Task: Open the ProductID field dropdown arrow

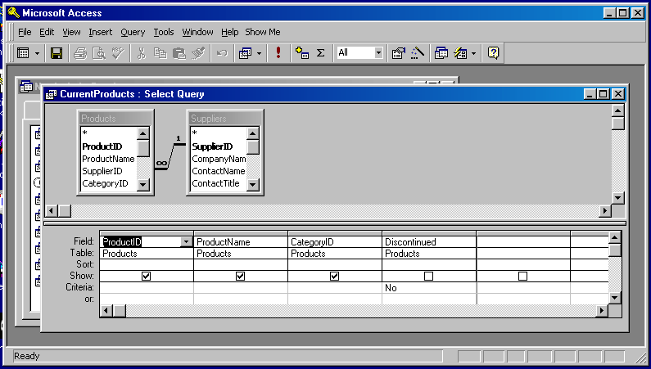Action: pyautogui.click(x=187, y=242)
